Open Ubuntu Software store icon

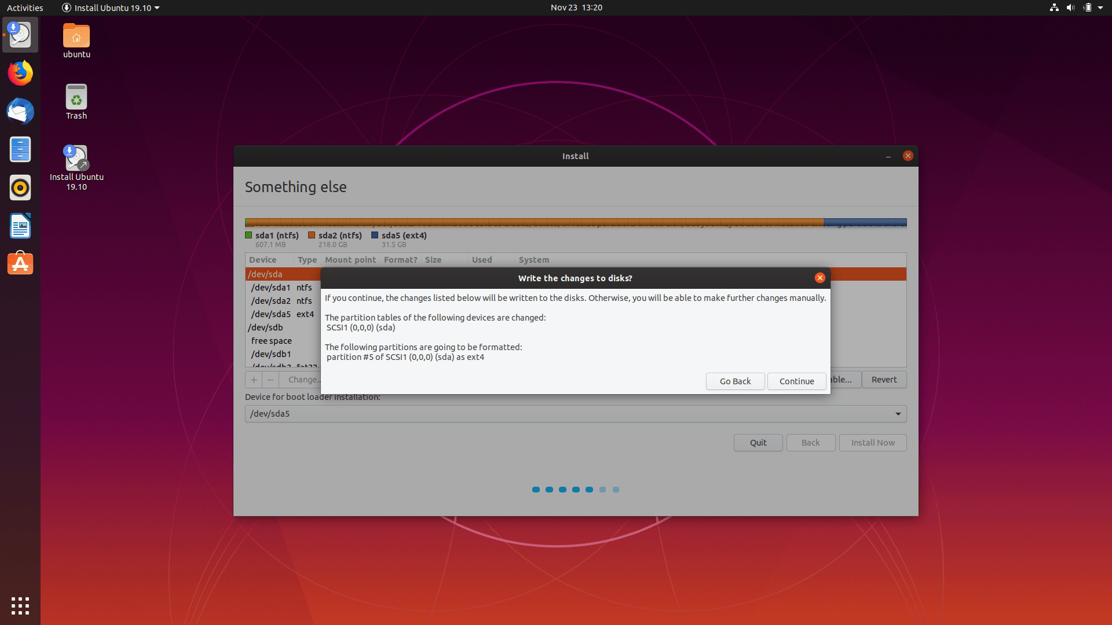tap(20, 264)
